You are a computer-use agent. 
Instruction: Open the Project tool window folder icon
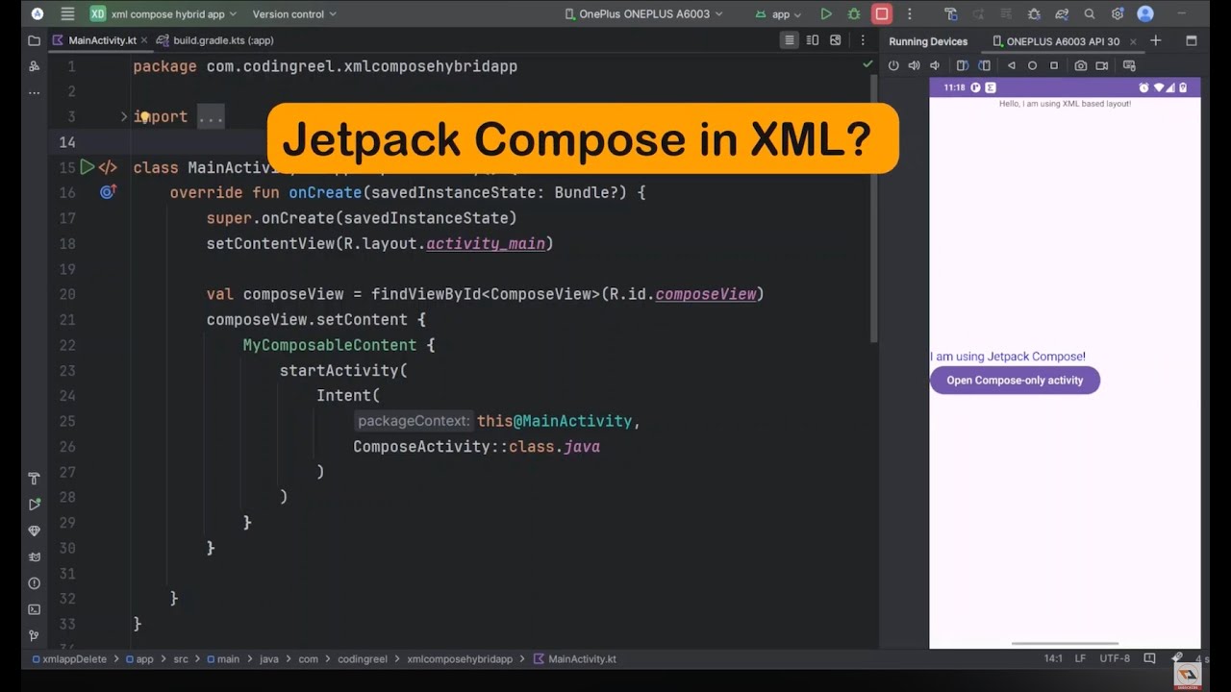pyautogui.click(x=35, y=40)
